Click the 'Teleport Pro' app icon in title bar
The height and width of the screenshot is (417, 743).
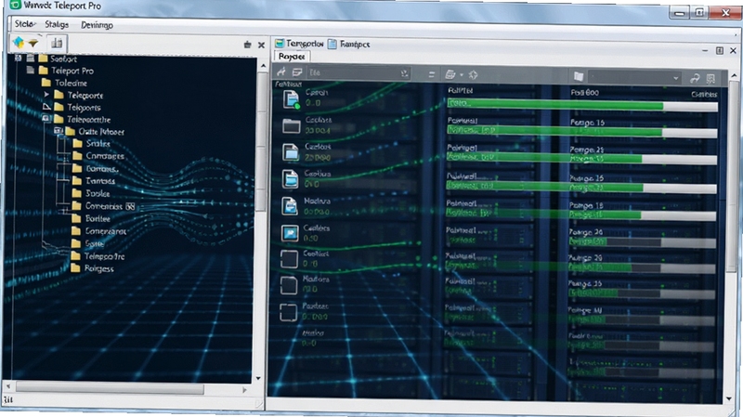pos(15,5)
